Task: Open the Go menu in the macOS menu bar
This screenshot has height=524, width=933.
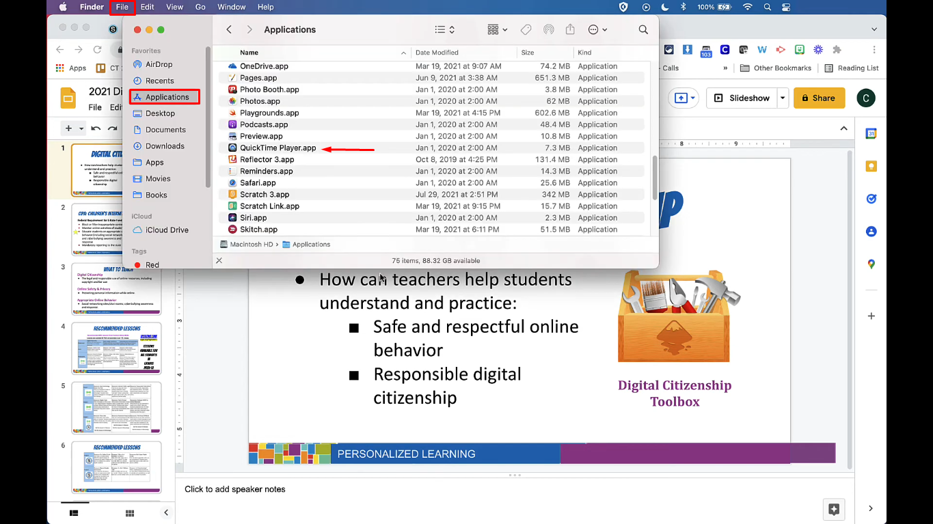Action: [200, 7]
